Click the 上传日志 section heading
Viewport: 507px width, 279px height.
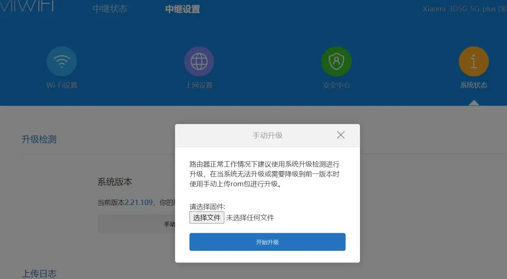pos(39,274)
